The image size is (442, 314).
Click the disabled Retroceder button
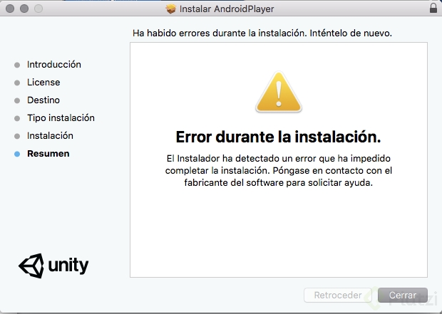[x=338, y=295]
